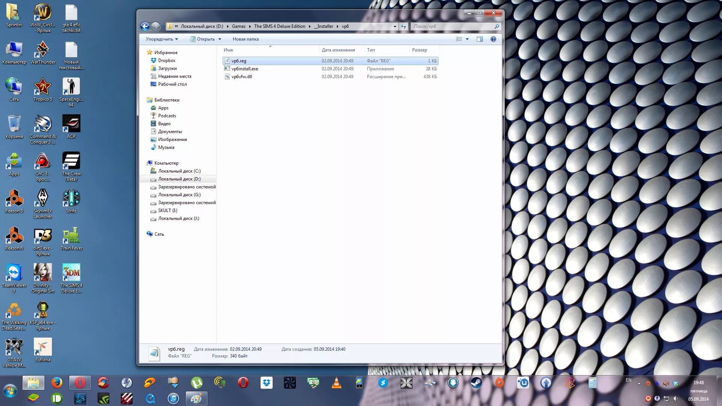The image size is (722, 406).
Task: Expand the address bar history dropdown
Action: (x=395, y=26)
